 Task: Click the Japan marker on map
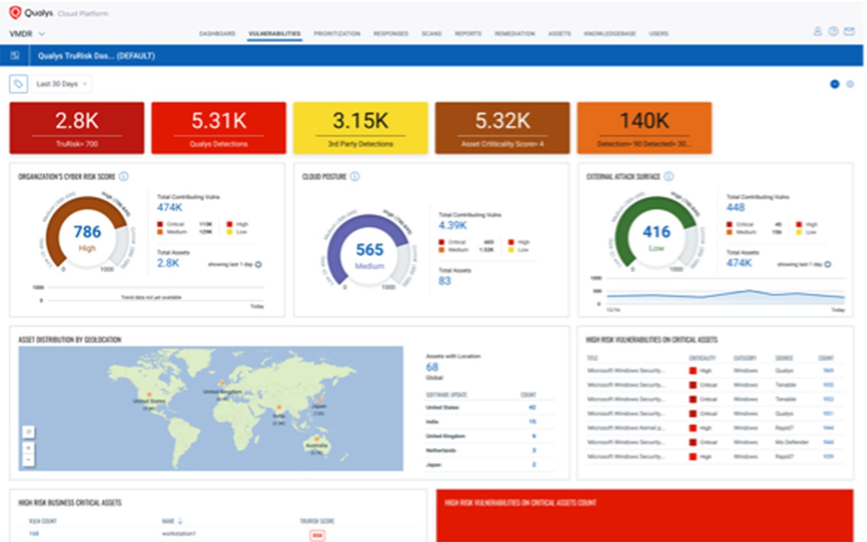point(319,400)
